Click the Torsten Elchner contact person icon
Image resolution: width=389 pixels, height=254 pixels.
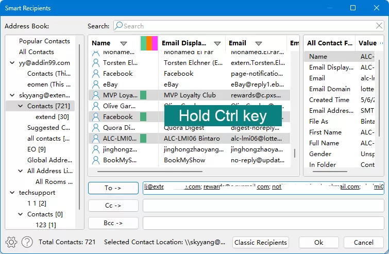tap(95, 63)
